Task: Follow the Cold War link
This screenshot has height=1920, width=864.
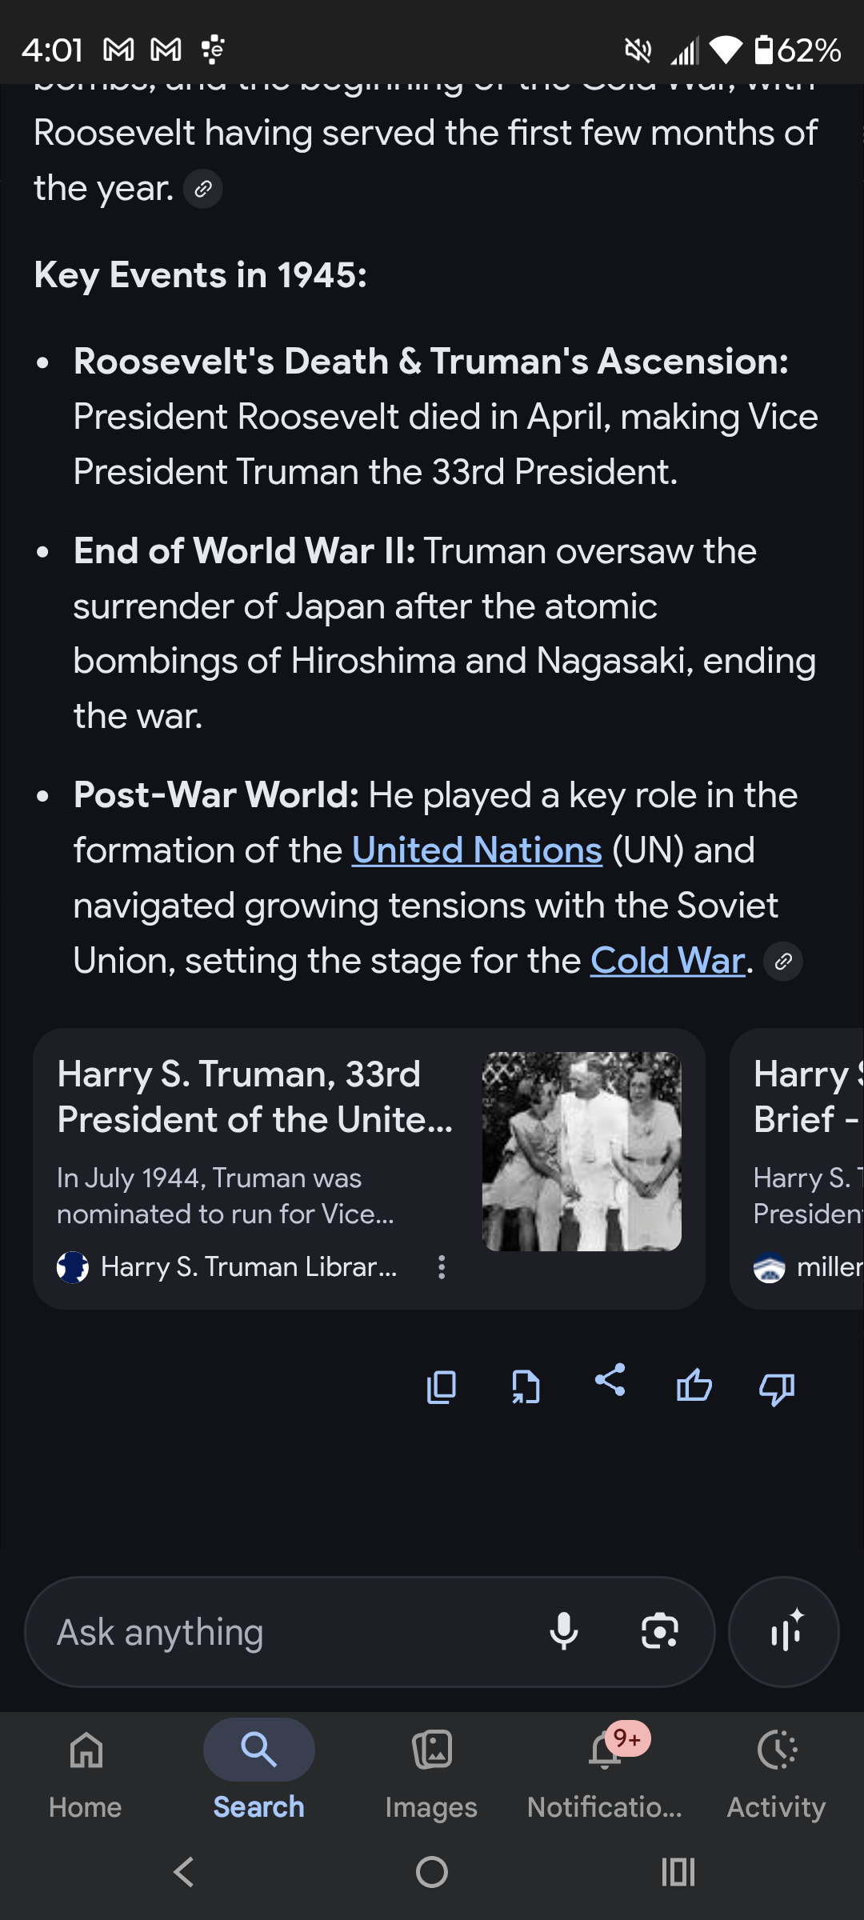Action: click(668, 961)
